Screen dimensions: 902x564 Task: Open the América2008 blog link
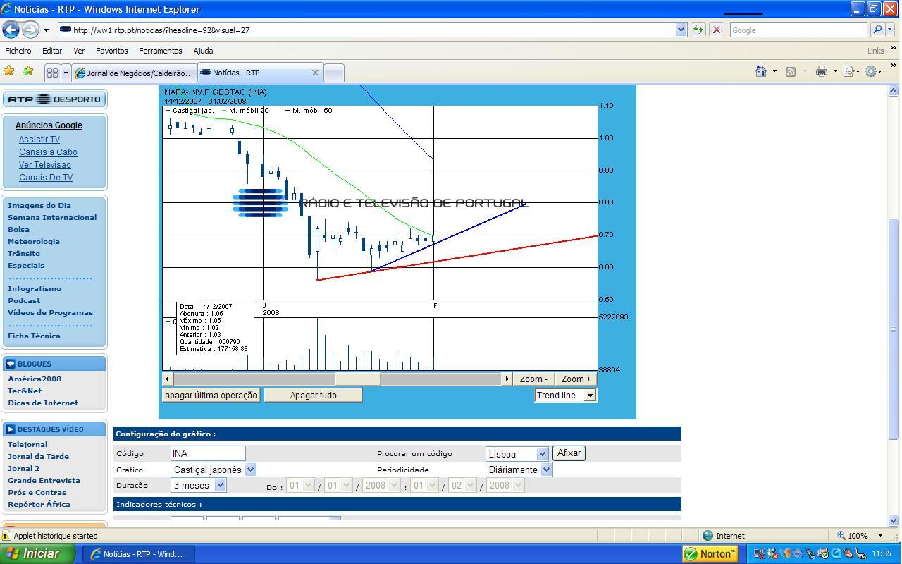35,379
